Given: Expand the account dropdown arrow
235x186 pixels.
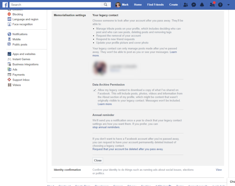Looking at the screenshot, I should (229, 5).
